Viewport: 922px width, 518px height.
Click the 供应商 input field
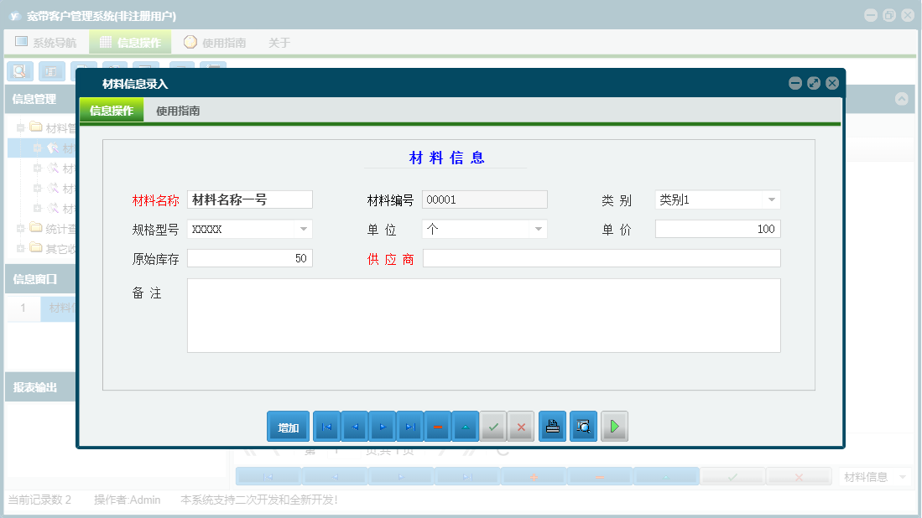pyautogui.click(x=601, y=258)
